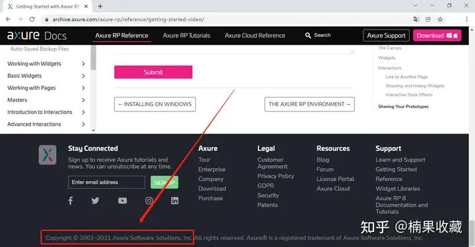Bookmark this page with star icon
Screen dimensions: 475x247
pos(440,19)
